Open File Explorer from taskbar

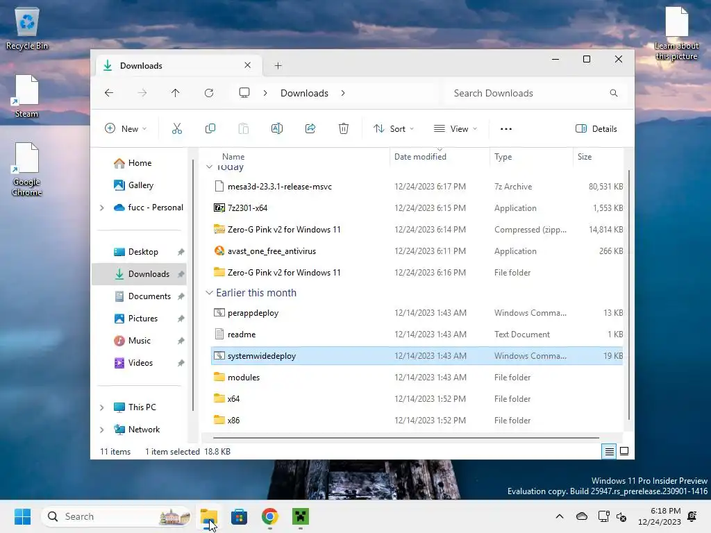pyautogui.click(x=209, y=516)
